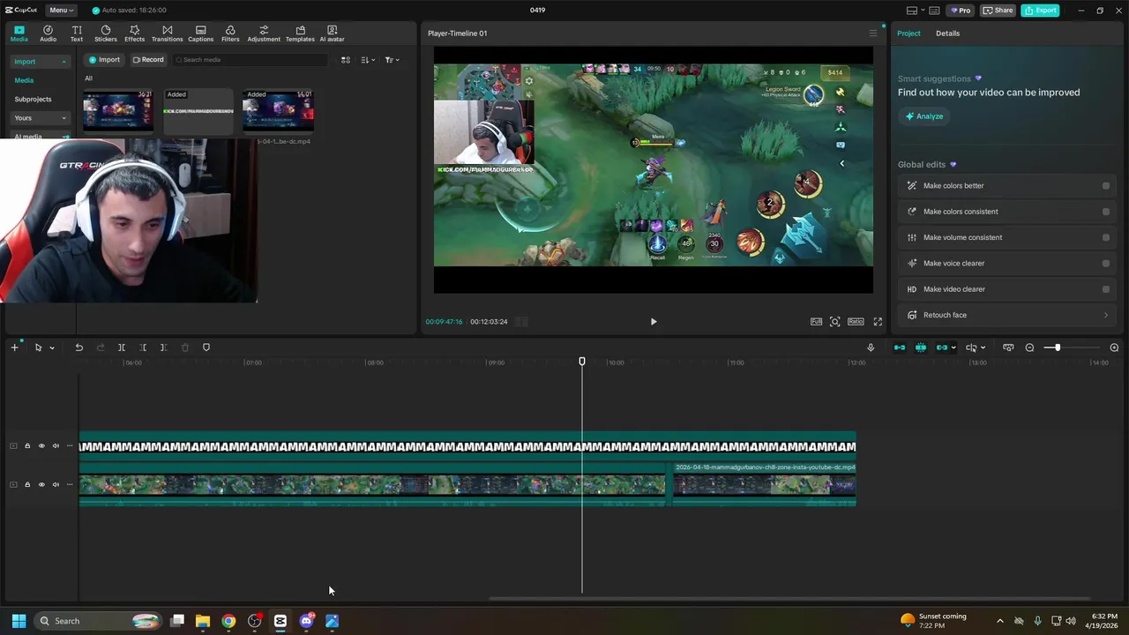This screenshot has width=1129, height=635.
Task: Mute the video track speaker icon
Action: [x=56, y=485]
